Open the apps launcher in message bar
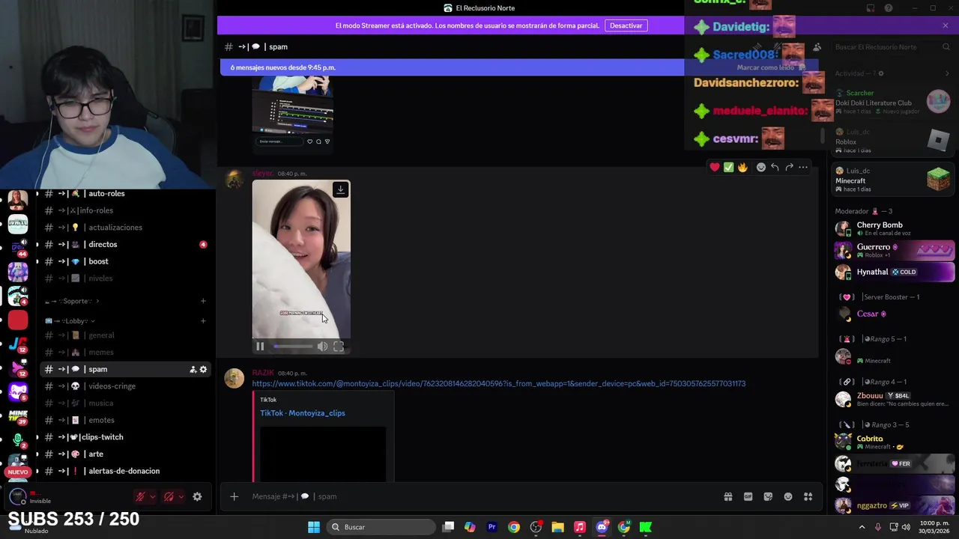 (808, 496)
